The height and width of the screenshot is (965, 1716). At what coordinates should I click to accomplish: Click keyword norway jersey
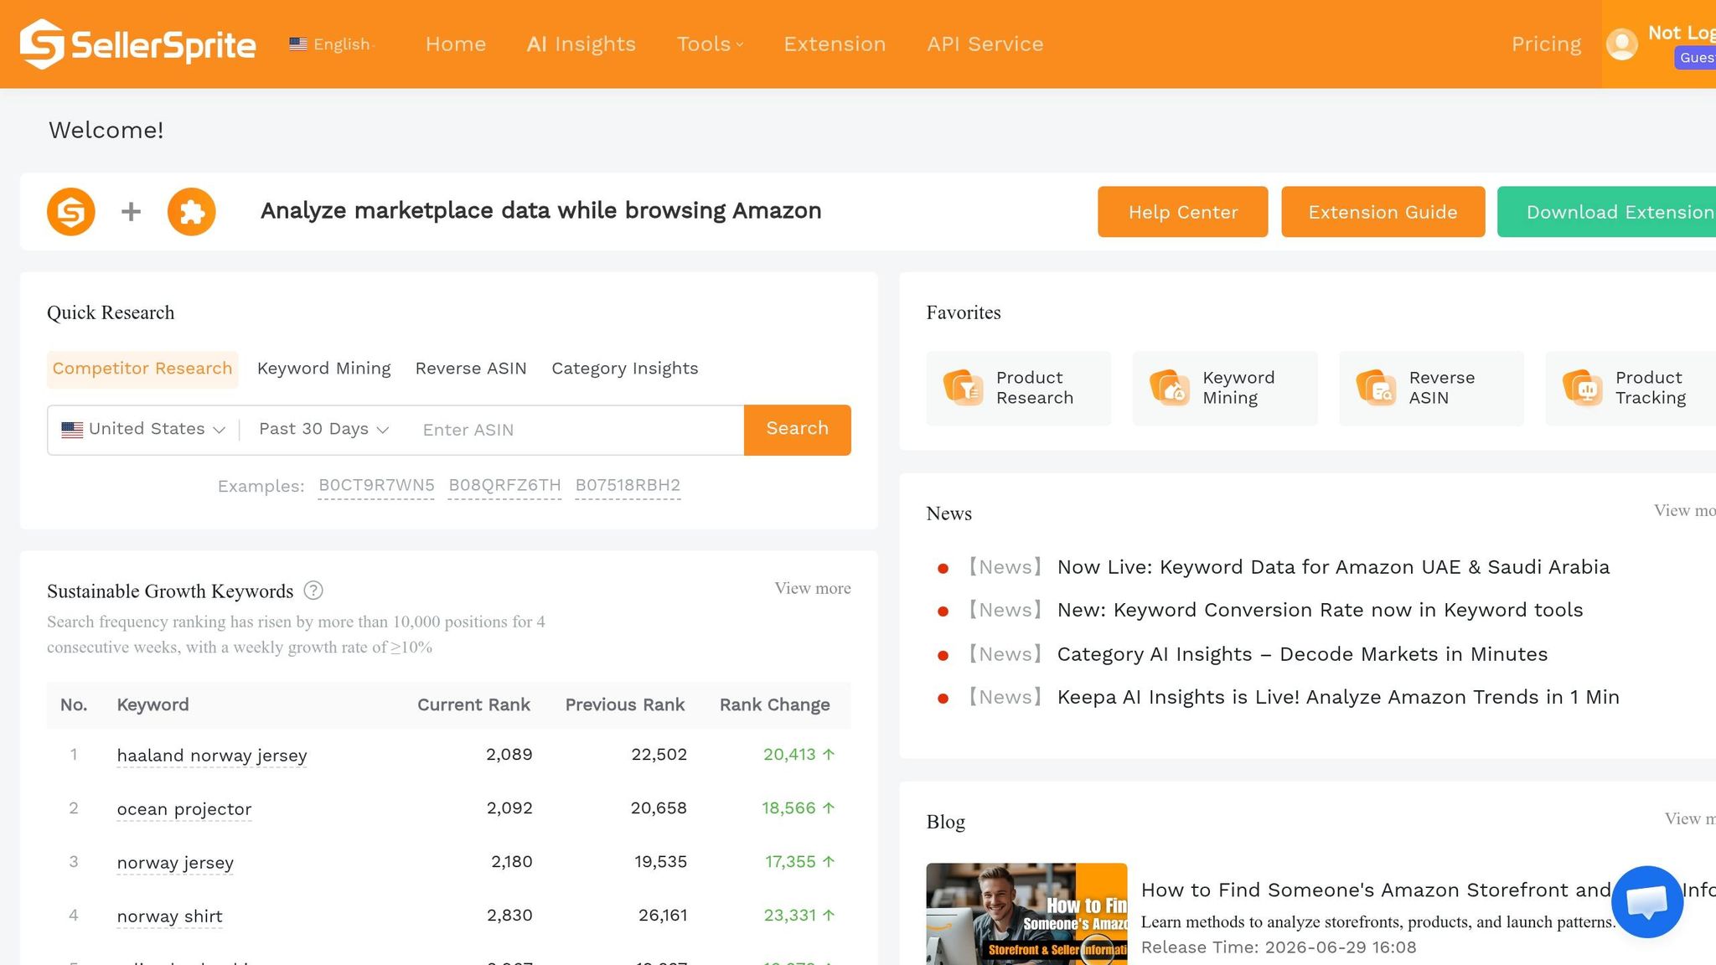(175, 863)
